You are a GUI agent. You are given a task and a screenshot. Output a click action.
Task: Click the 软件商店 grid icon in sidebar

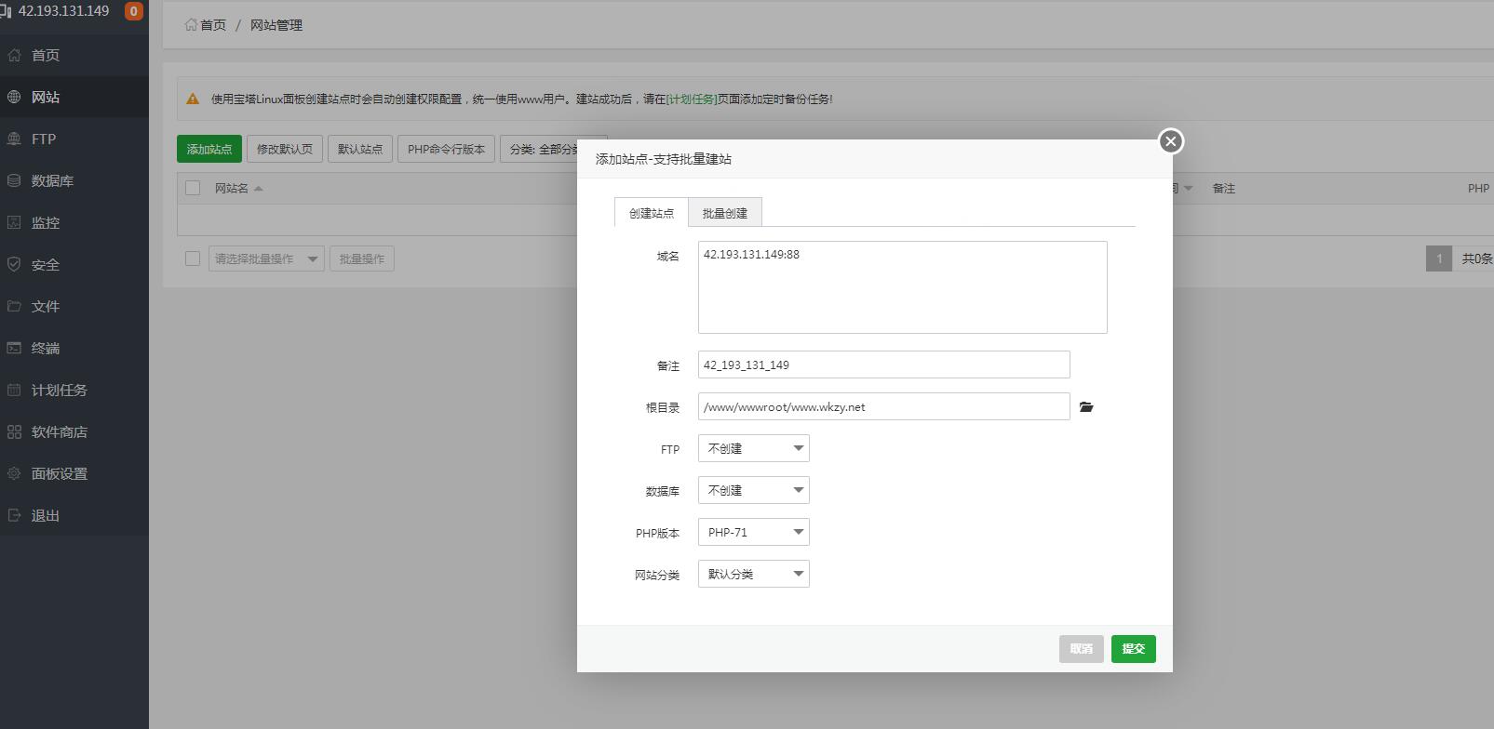14,431
